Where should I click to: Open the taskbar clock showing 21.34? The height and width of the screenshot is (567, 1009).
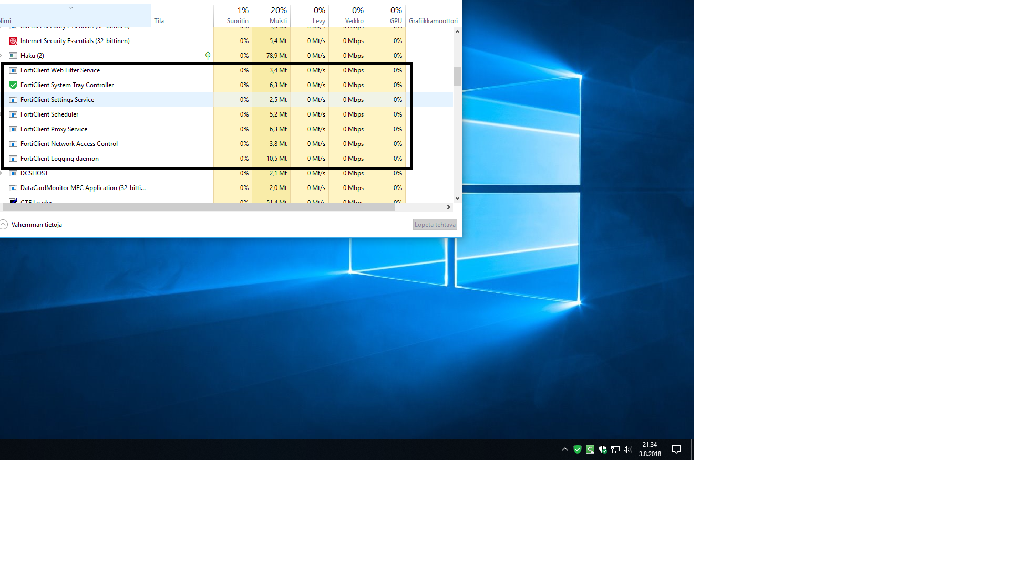pos(650,449)
